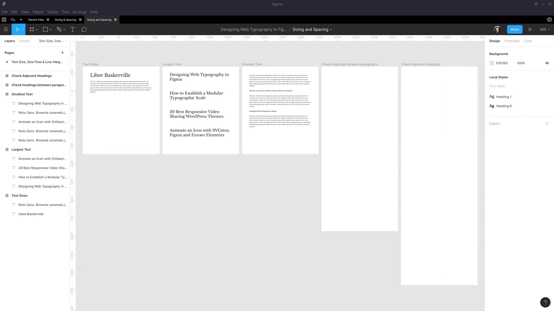
Task: Select the Largest Text frame layer
Action: 21,149
